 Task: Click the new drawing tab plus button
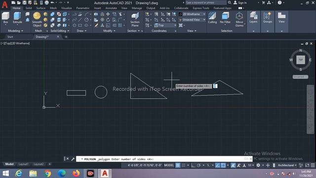[66, 37]
